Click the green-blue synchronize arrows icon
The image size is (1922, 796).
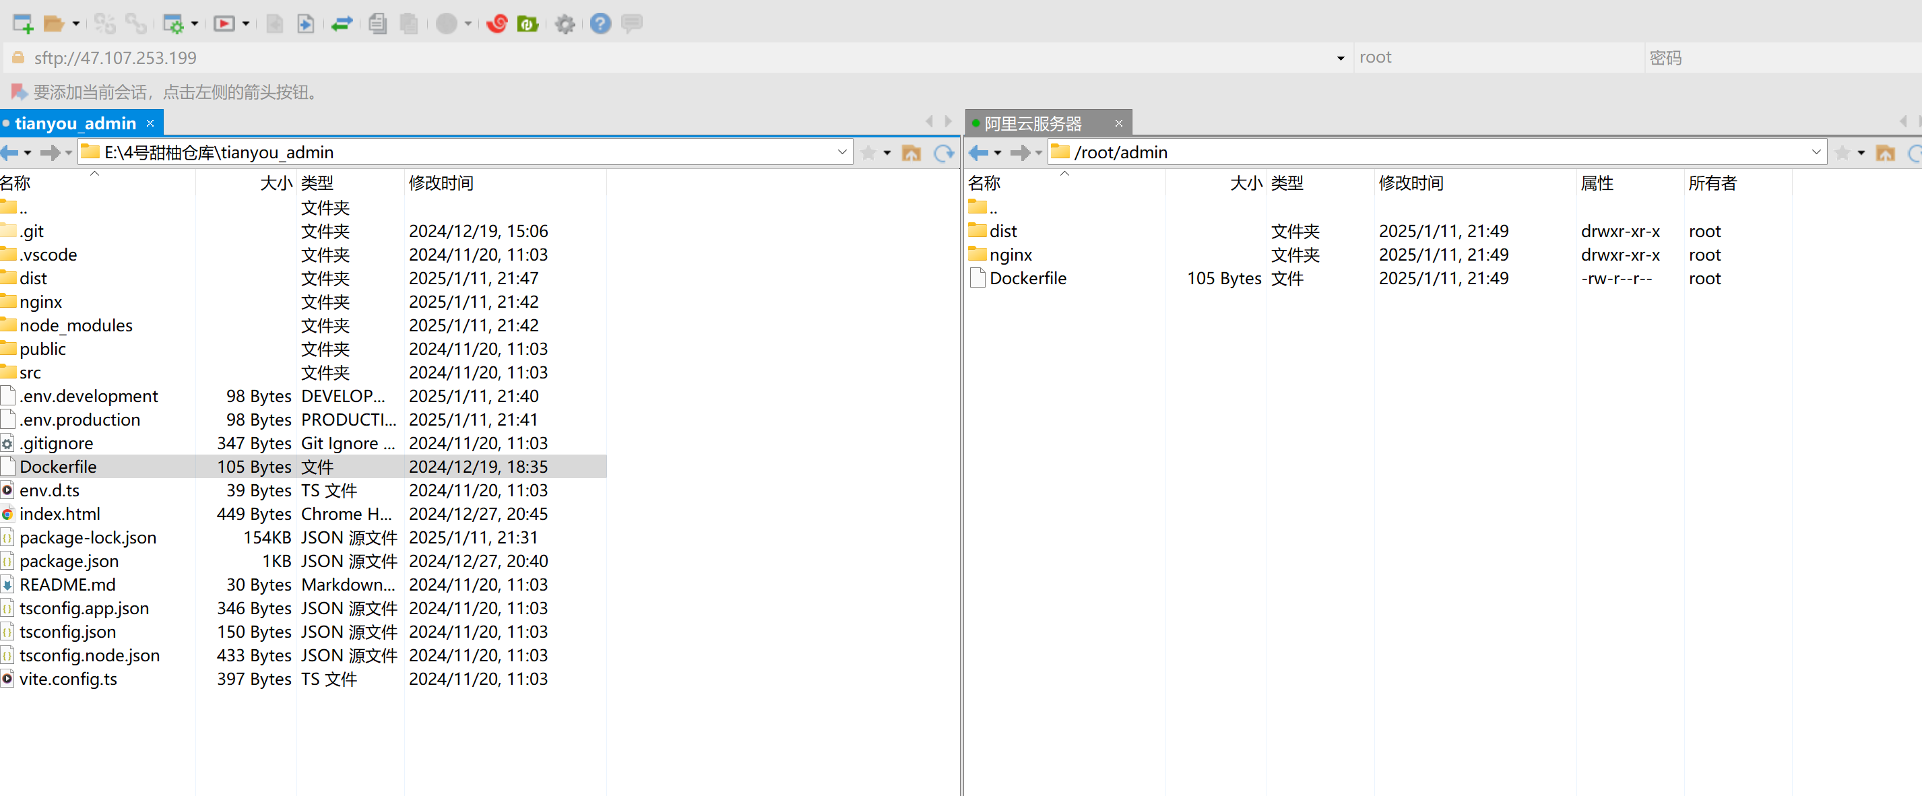pyautogui.click(x=342, y=24)
